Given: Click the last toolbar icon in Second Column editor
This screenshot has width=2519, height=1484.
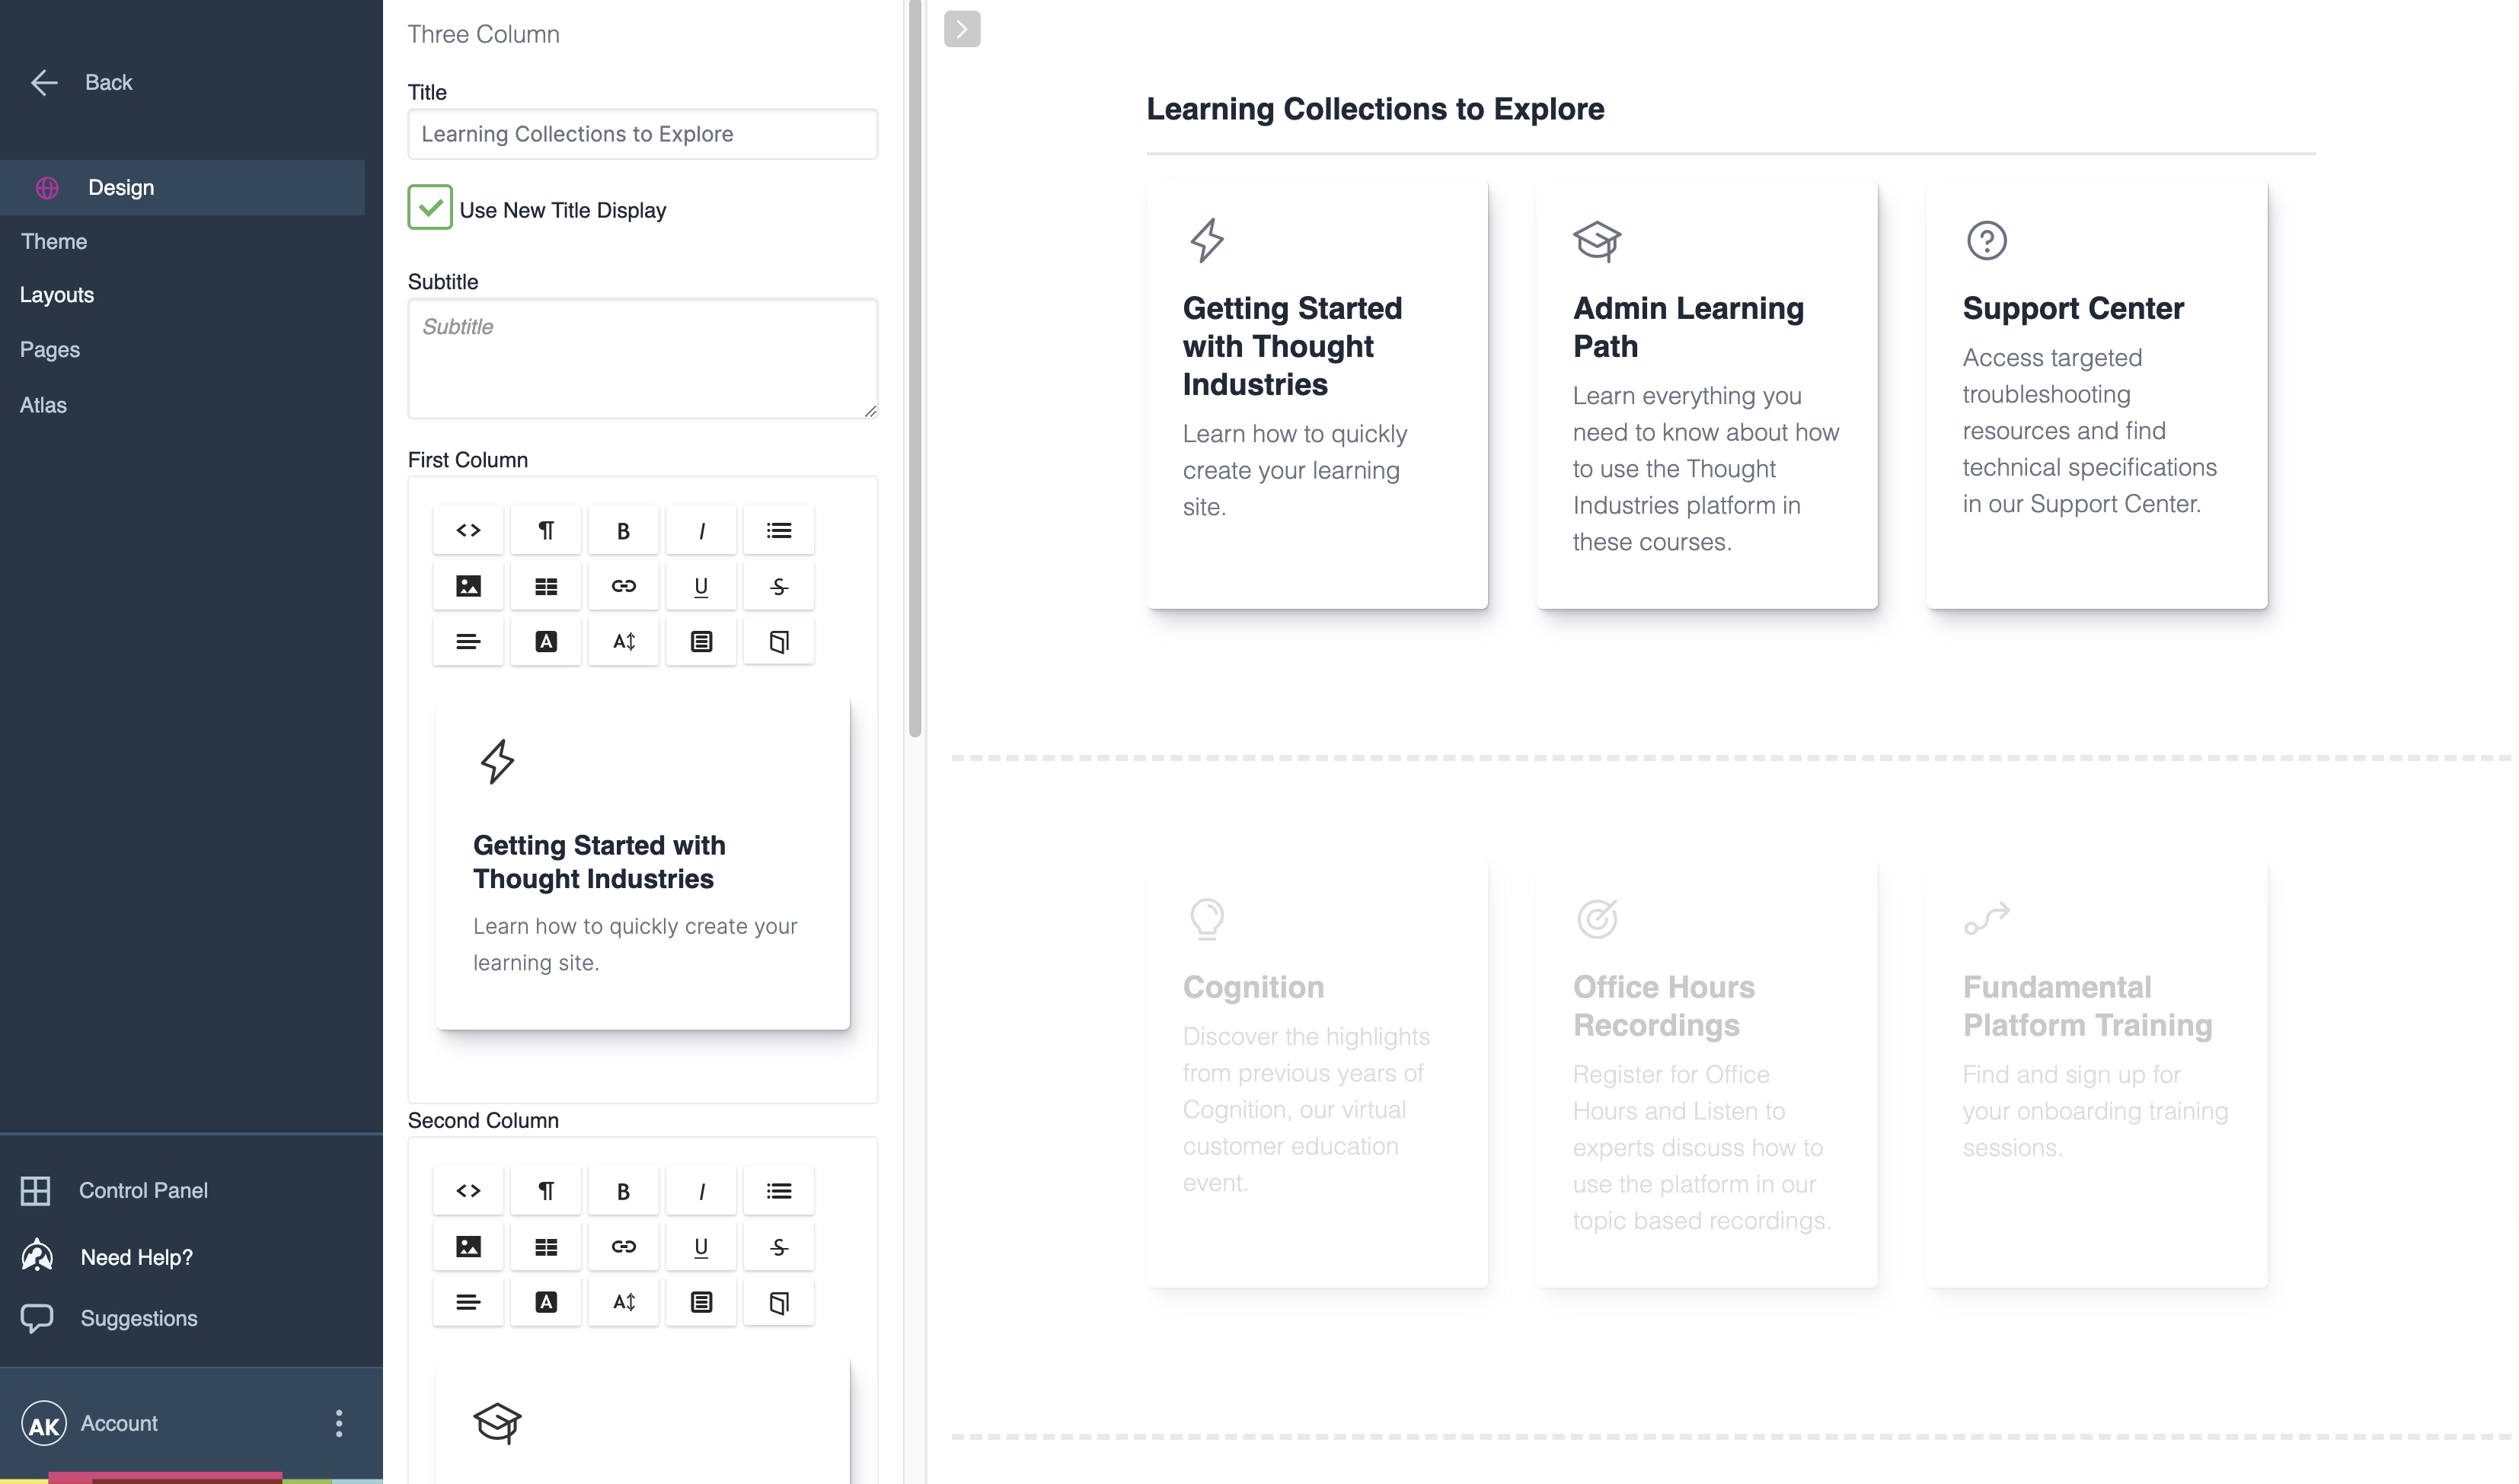Looking at the screenshot, I should coord(779,1302).
